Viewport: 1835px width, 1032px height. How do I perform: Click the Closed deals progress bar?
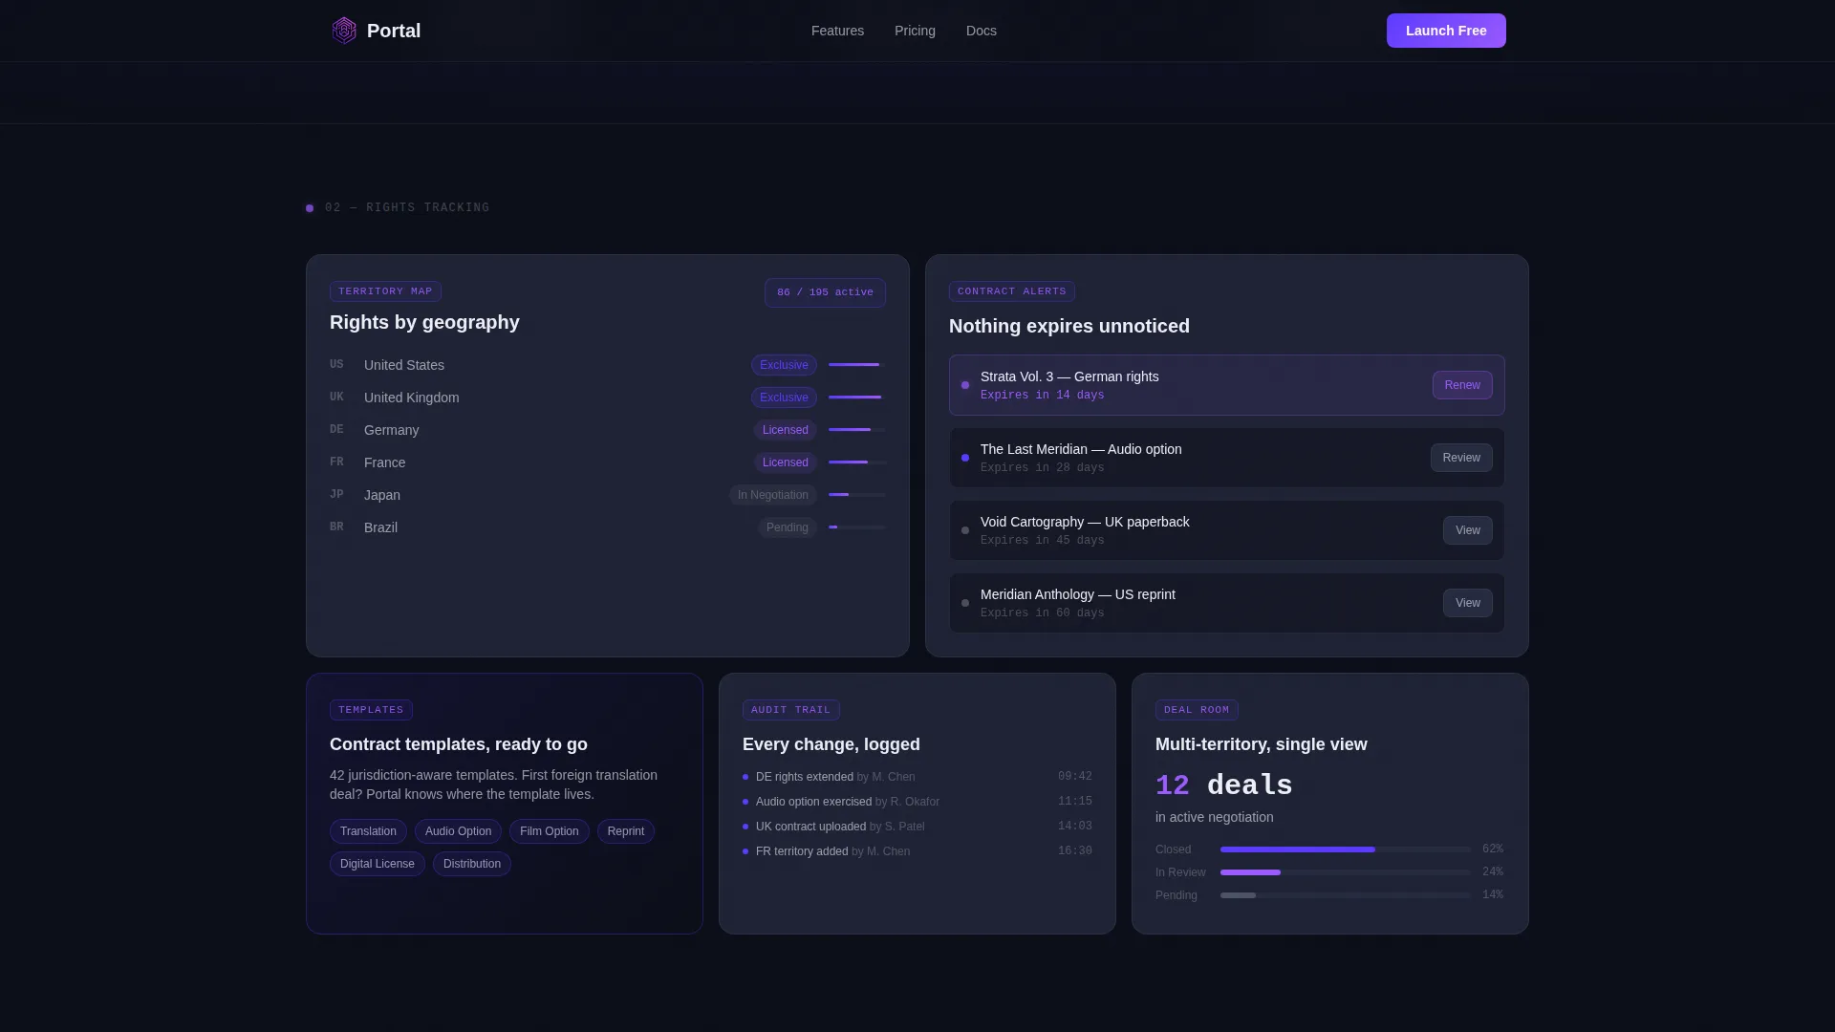coord(1346,849)
